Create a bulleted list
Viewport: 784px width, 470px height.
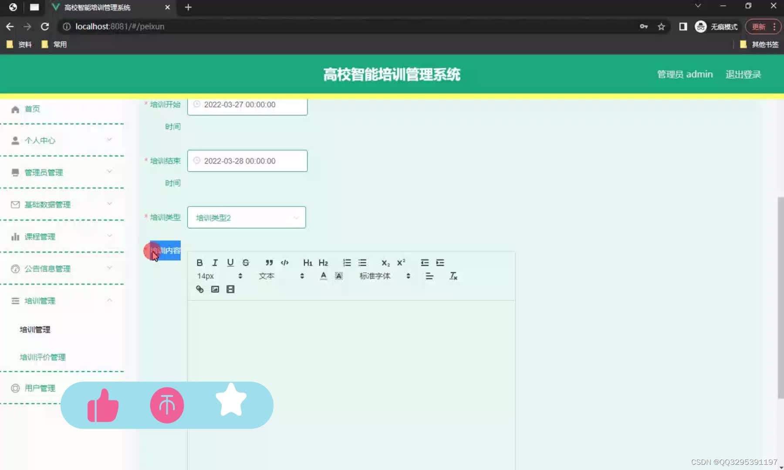coord(362,262)
